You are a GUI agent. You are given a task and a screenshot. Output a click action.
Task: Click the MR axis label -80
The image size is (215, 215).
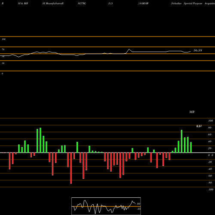(210, 183)
